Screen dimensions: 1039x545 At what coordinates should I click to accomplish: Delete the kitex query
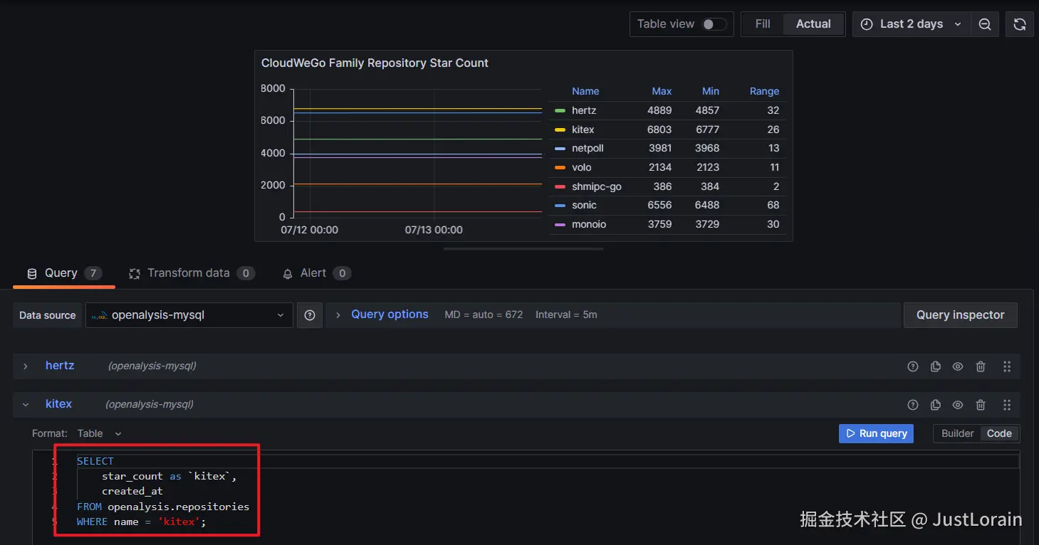[981, 405]
